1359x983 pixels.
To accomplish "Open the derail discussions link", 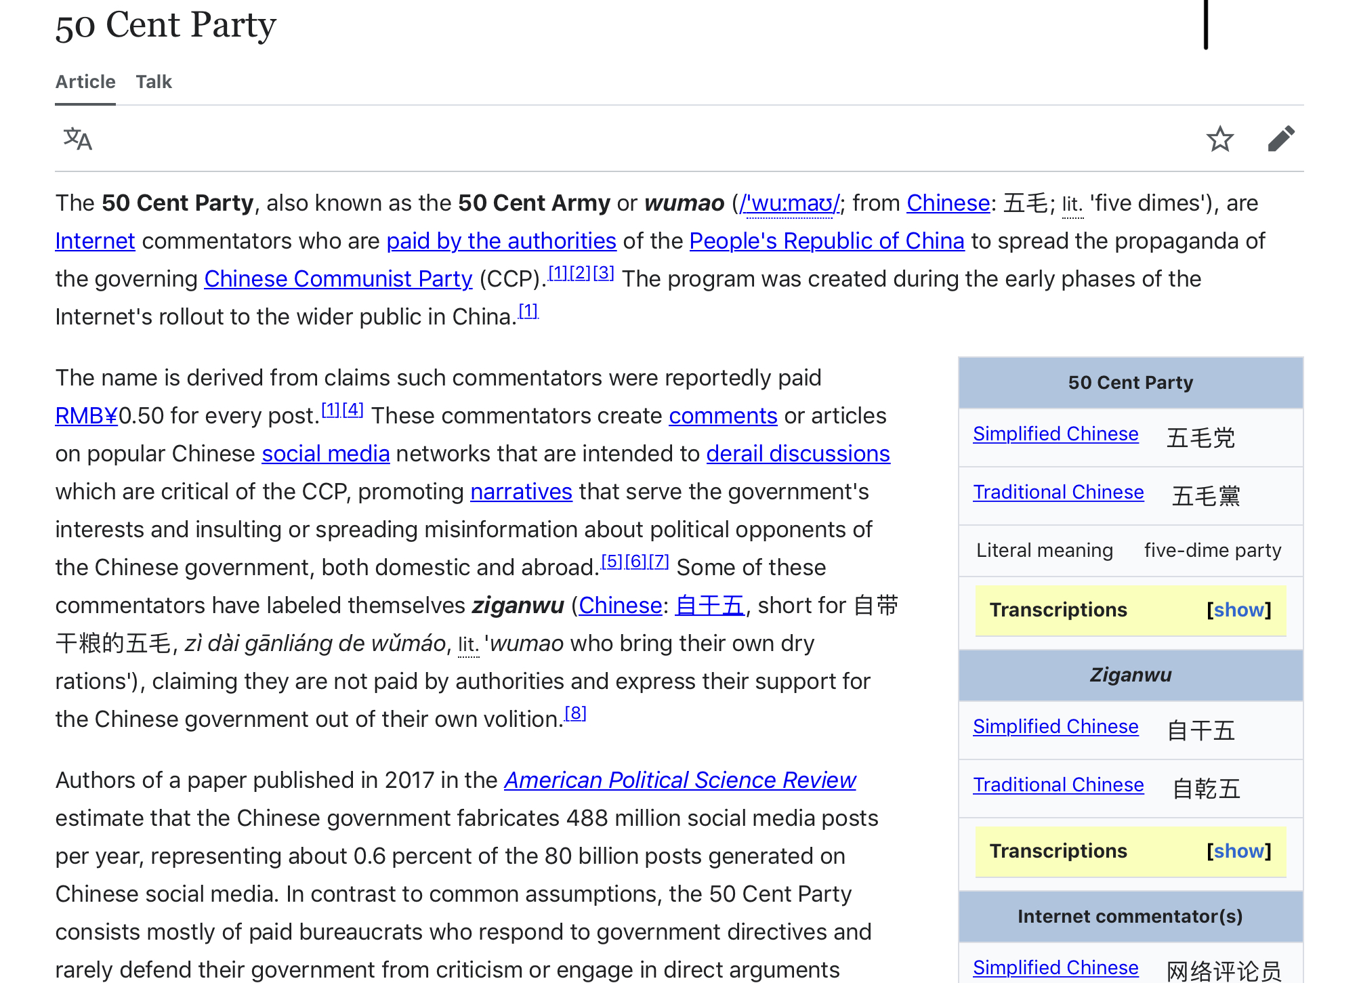I will tap(798, 454).
